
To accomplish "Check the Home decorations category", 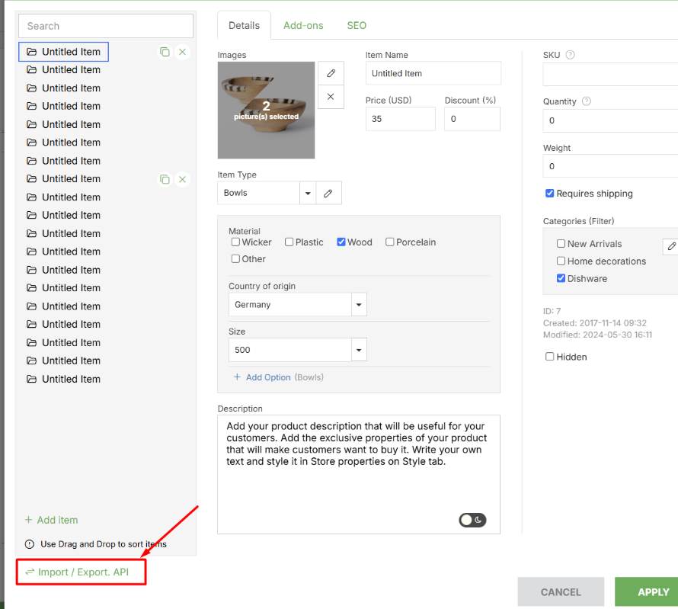I will (x=561, y=261).
